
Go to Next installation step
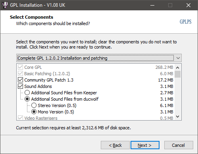(x=145, y=145)
